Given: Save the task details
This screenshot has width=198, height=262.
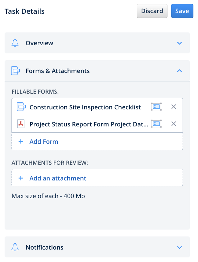Looking at the screenshot, I should pyautogui.click(x=182, y=11).
